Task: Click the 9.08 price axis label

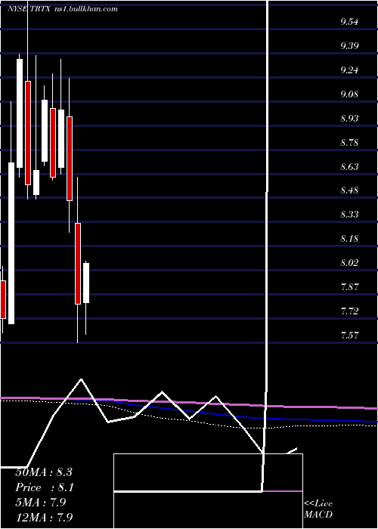Action: click(349, 94)
